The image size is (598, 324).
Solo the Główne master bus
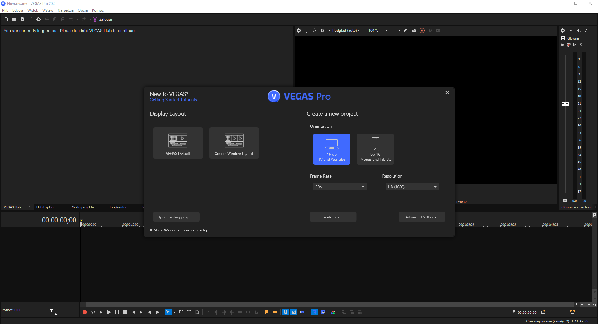pos(581,45)
